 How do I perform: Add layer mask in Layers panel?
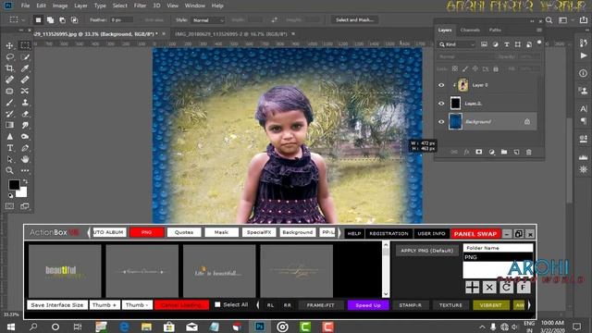(479, 152)
